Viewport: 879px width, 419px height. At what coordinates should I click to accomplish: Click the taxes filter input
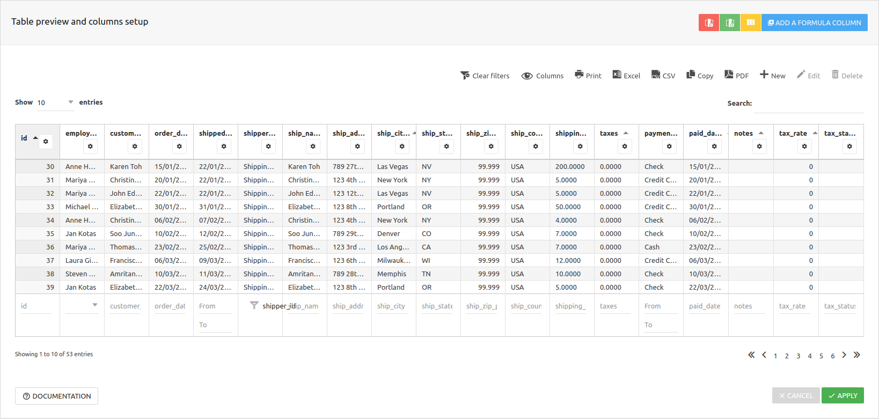coord(616,306)
